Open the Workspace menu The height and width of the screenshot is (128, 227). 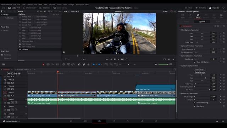(x=79, y=5)
